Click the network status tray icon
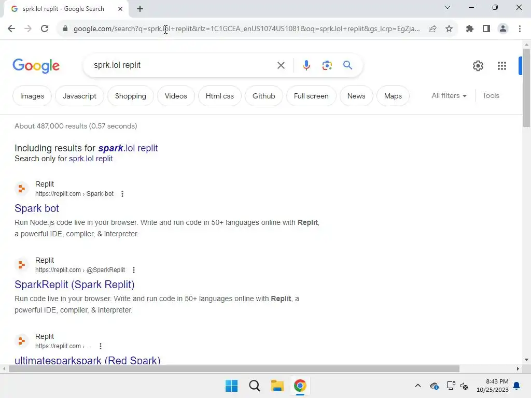 [x=451, y=386]
